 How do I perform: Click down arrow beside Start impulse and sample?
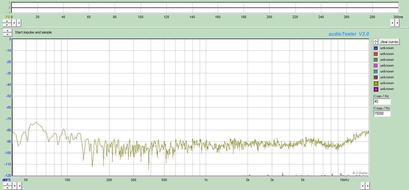(x=7, y=34)
